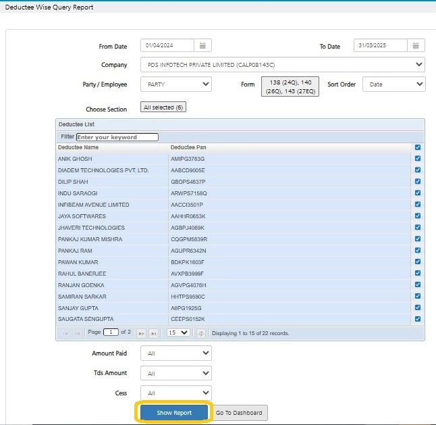Click PAN value GBDPS4837P
436x425 pixels.
pyautogui.click(x=188, y=182)
